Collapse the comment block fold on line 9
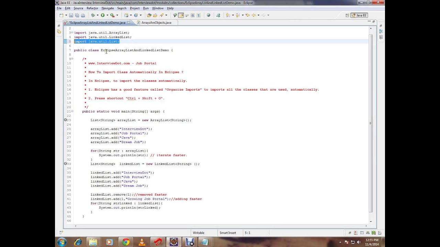This screenshot has height=247, width=440. click(72, 59)
